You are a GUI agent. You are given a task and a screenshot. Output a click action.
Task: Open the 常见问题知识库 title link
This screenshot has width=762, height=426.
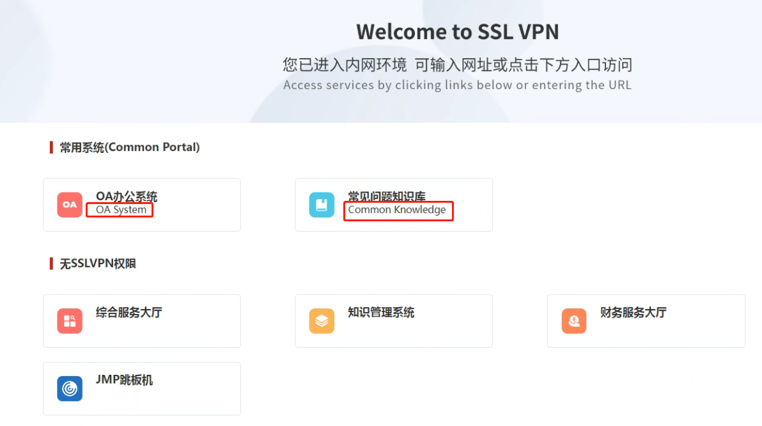[387, 196]
